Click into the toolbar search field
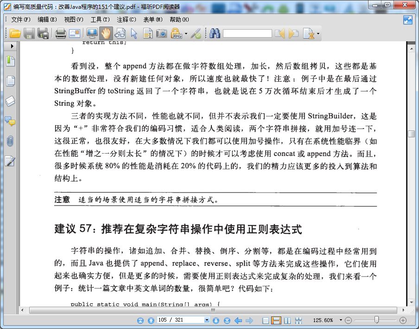Viewport: 419px width, 329px height. pyautogui.click(x=247, y=34)
